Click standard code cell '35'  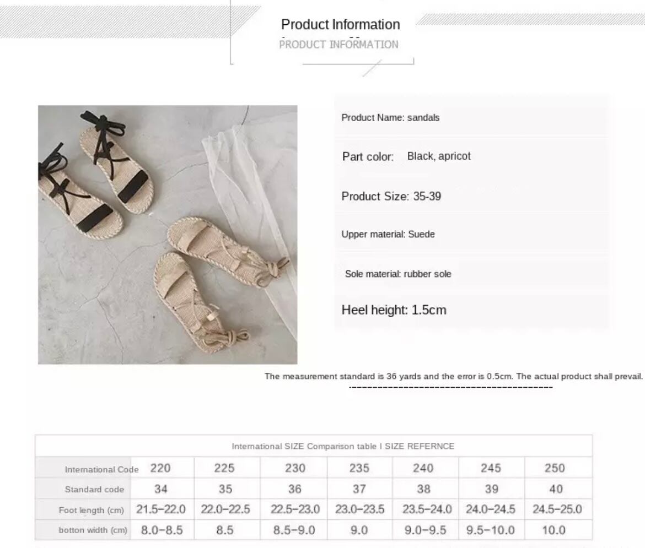tap(225, 489)
